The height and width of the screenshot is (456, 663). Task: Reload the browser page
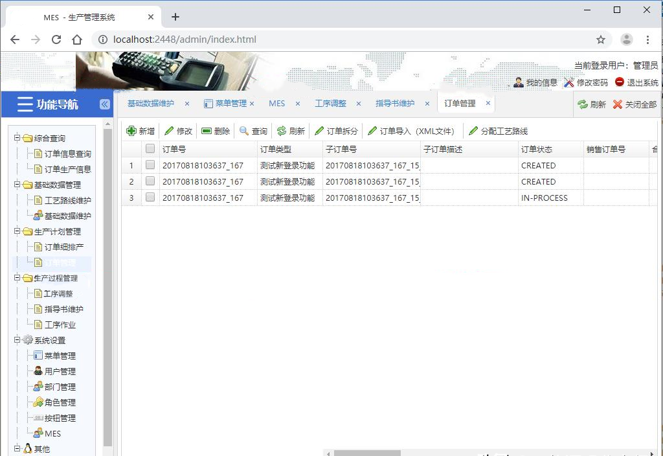pyautogui.click(x=56, y=40)
